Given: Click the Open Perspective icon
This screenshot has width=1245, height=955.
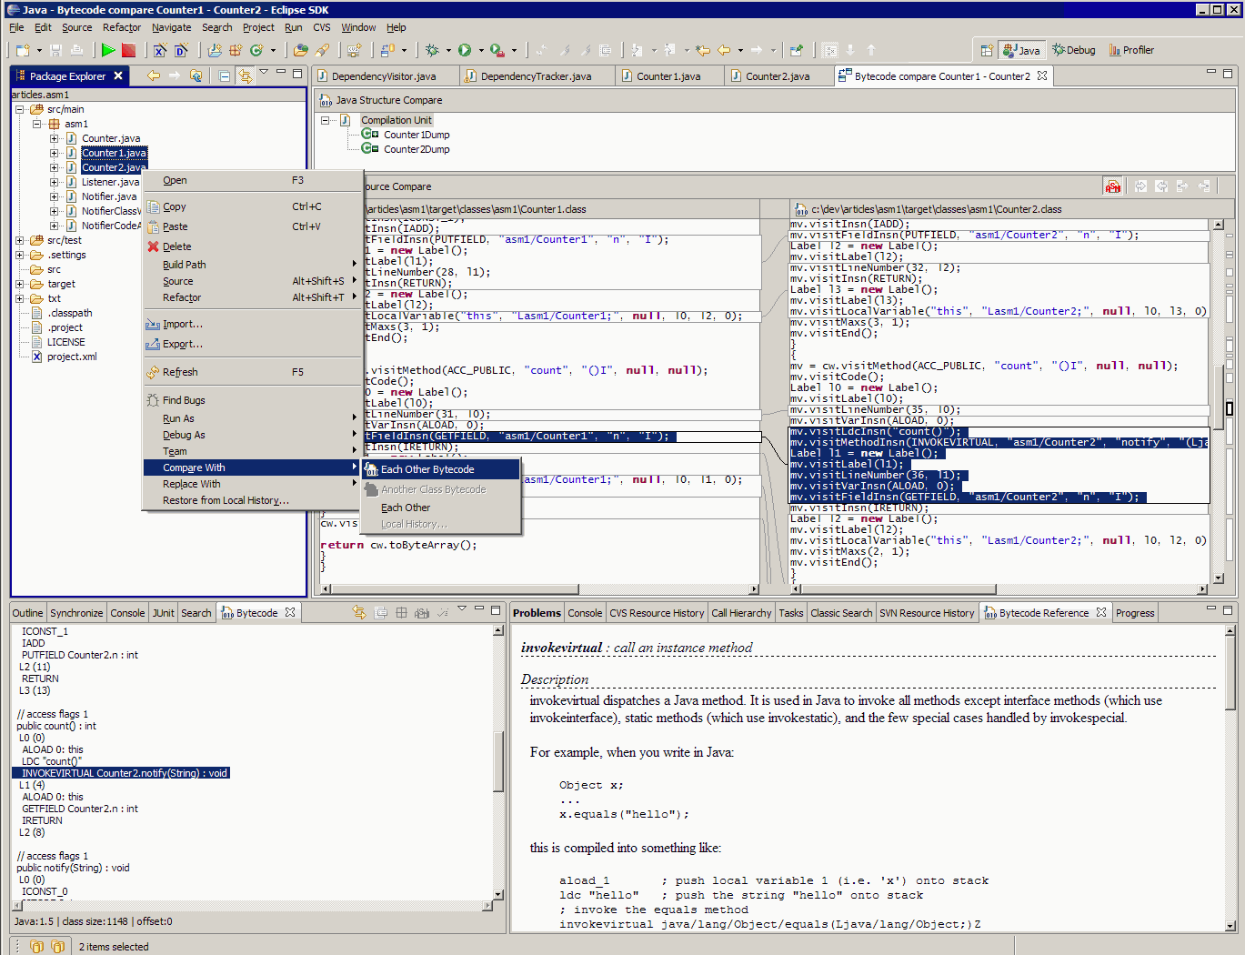Looking at the screenshot, I should [987, 50].
